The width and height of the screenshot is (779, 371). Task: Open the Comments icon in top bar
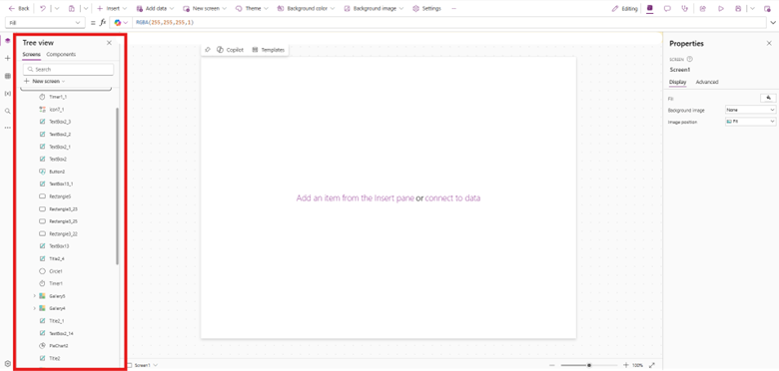click(668, 8)
